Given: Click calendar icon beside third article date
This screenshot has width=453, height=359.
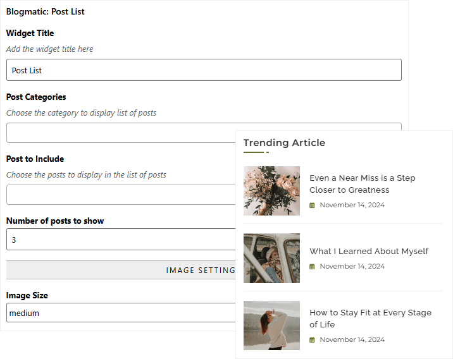Looking at the screenshot, I should (x=312, y=340).
